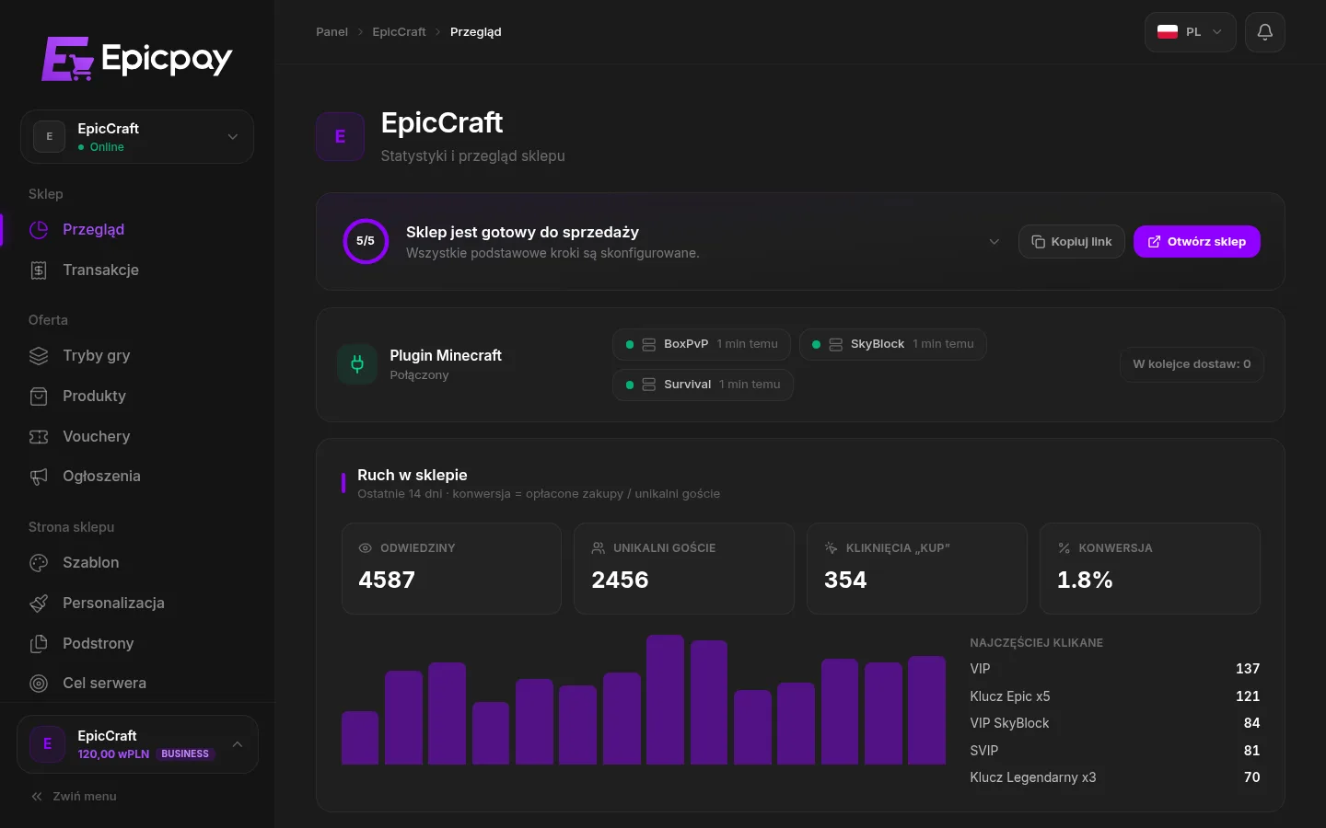Collapse the sidebar with Zwiń menu

(x=74, y=797)
